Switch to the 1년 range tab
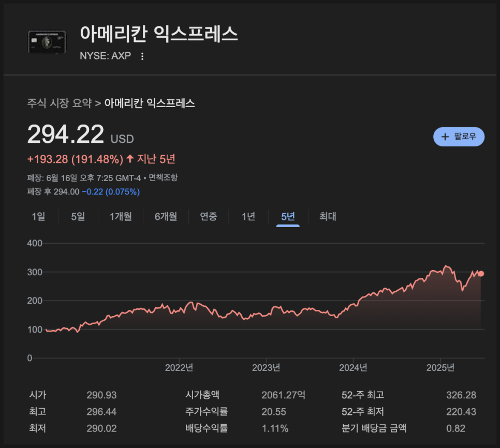 click(248, 217)
